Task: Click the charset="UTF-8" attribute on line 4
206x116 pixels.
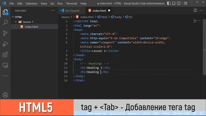Action: (103, 34)
